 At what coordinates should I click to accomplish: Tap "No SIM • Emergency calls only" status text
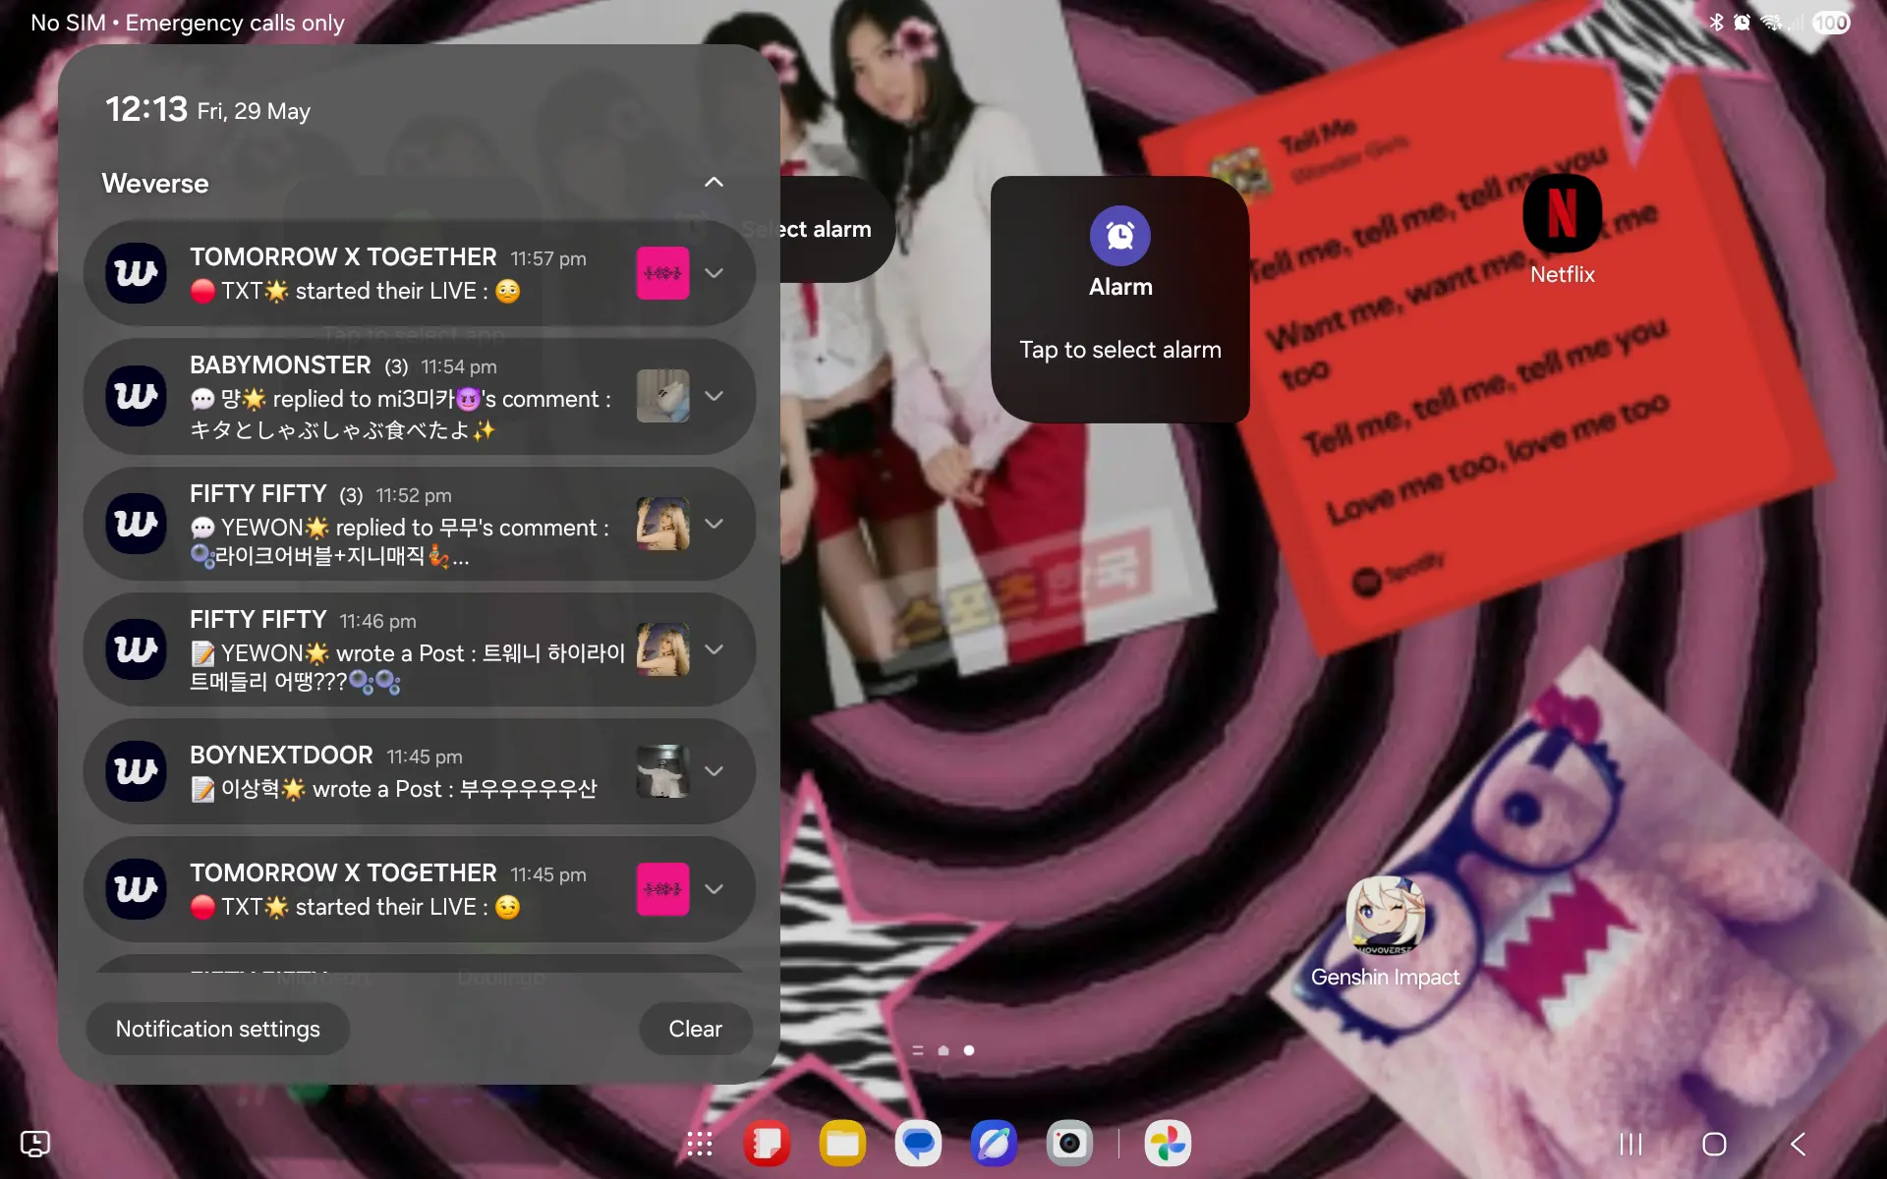188,23
